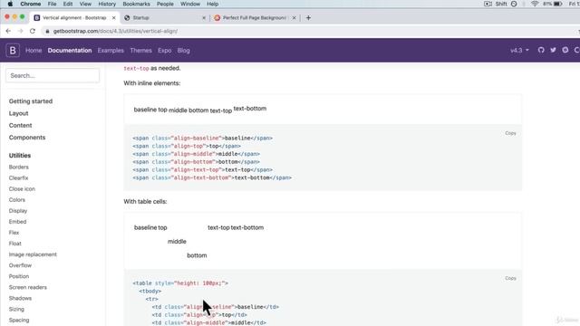Open the View menu
Image resolution: width=580 pixels, height=326 pixels.
pos(85,4)
